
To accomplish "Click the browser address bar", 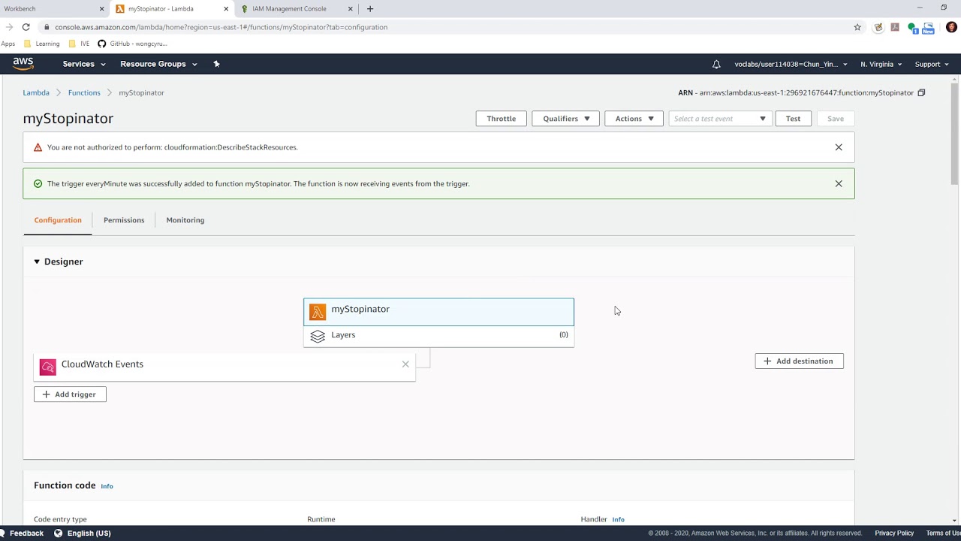I will [443, 27].
